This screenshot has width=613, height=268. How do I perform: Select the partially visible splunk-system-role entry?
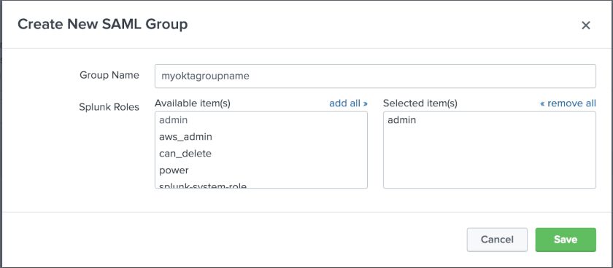(x=203, y=186)
